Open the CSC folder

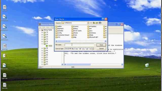[x=58, y=37]
